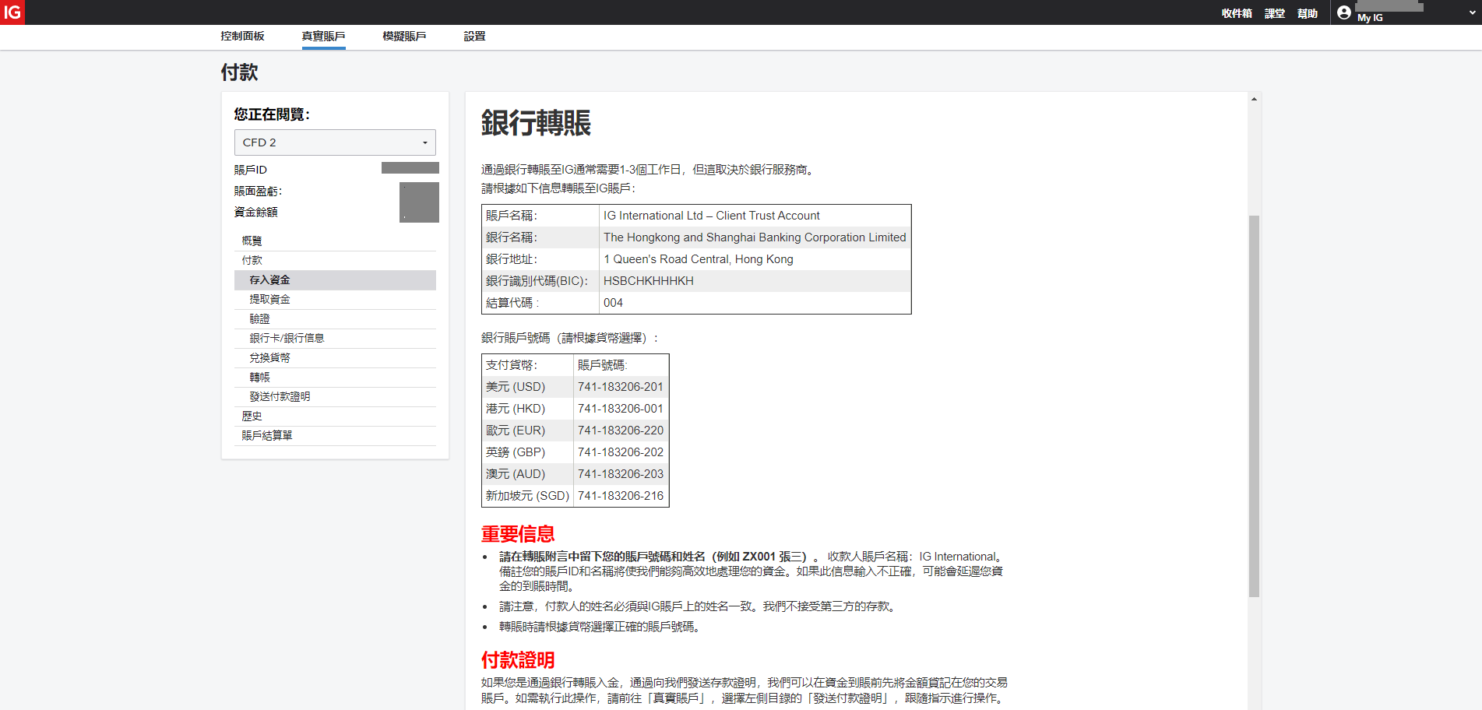
Task: Select 概覽 in the sidebar
Action: [x=335, y=241]
